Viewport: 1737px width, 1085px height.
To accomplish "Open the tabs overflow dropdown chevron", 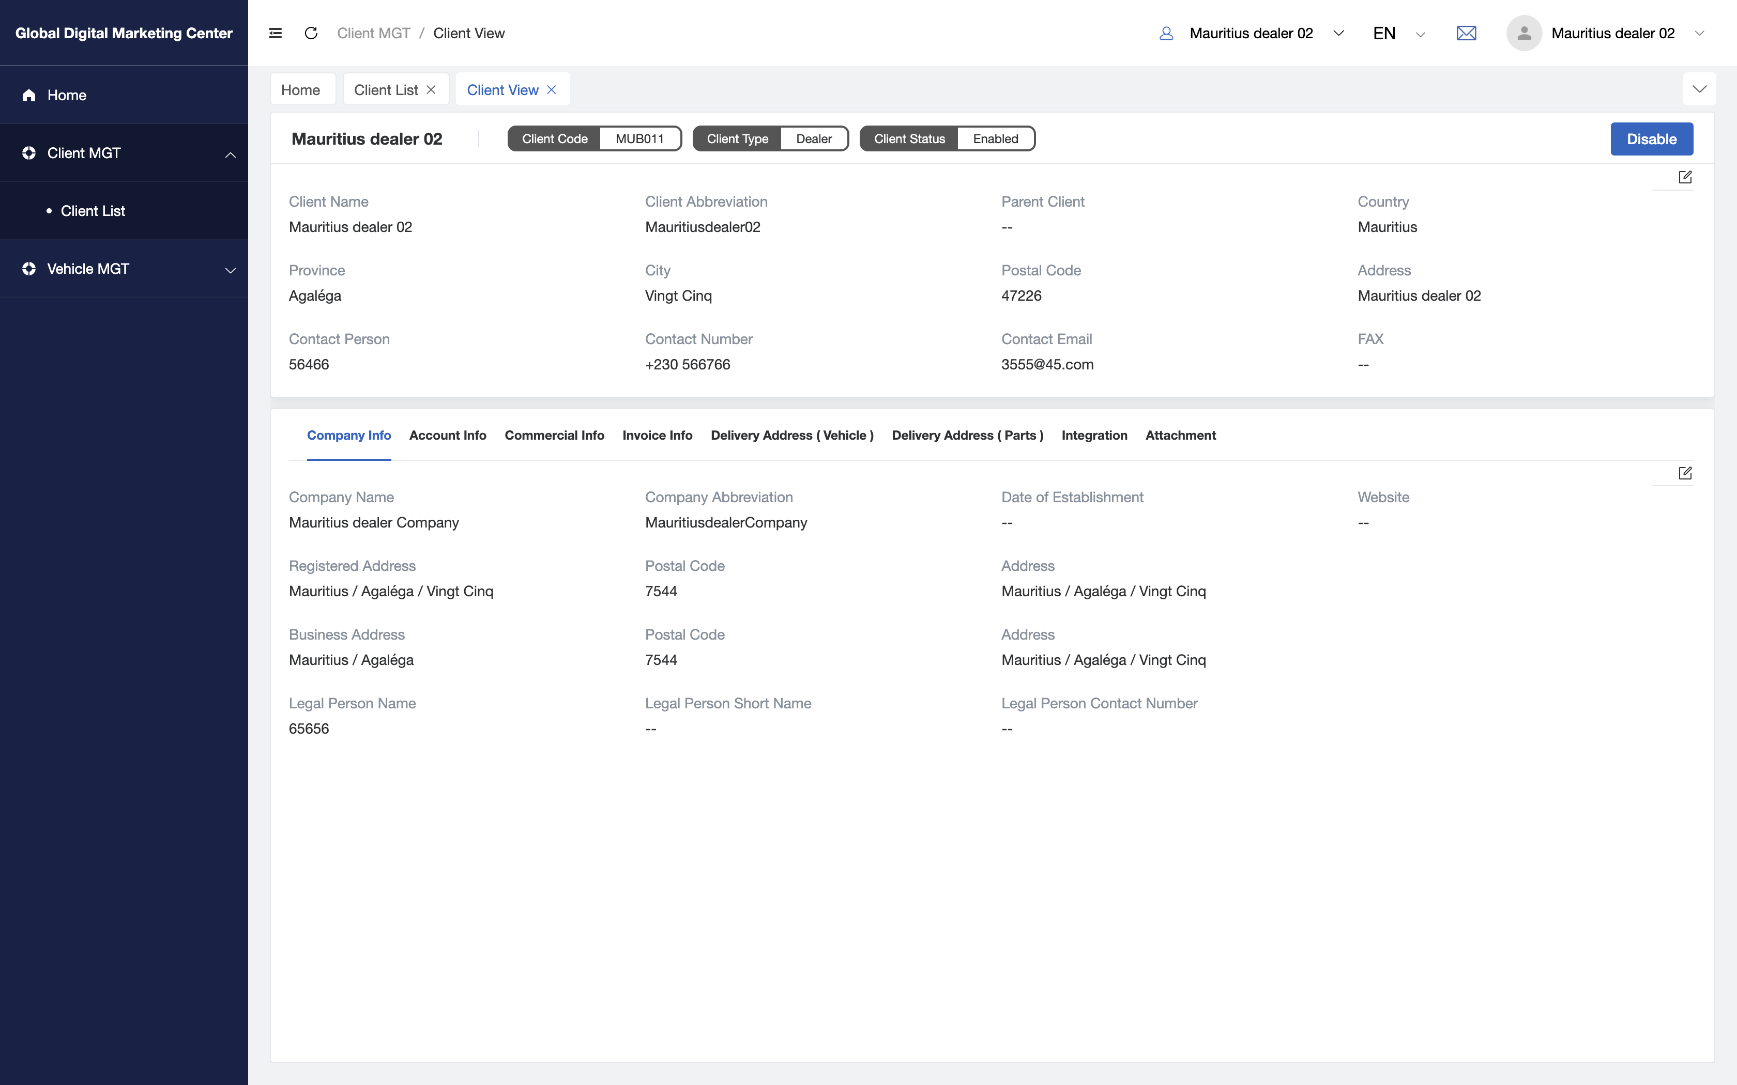I will pyautogui.click(x=1699, y=89).
